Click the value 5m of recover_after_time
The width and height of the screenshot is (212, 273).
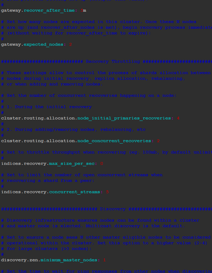click(x=83, y=10)
